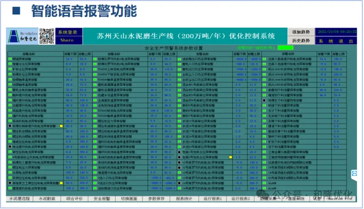The height and width of the screenshot is (209, 364).
Task: Open the 安全报警 page
Action: (x=102, y=199)
